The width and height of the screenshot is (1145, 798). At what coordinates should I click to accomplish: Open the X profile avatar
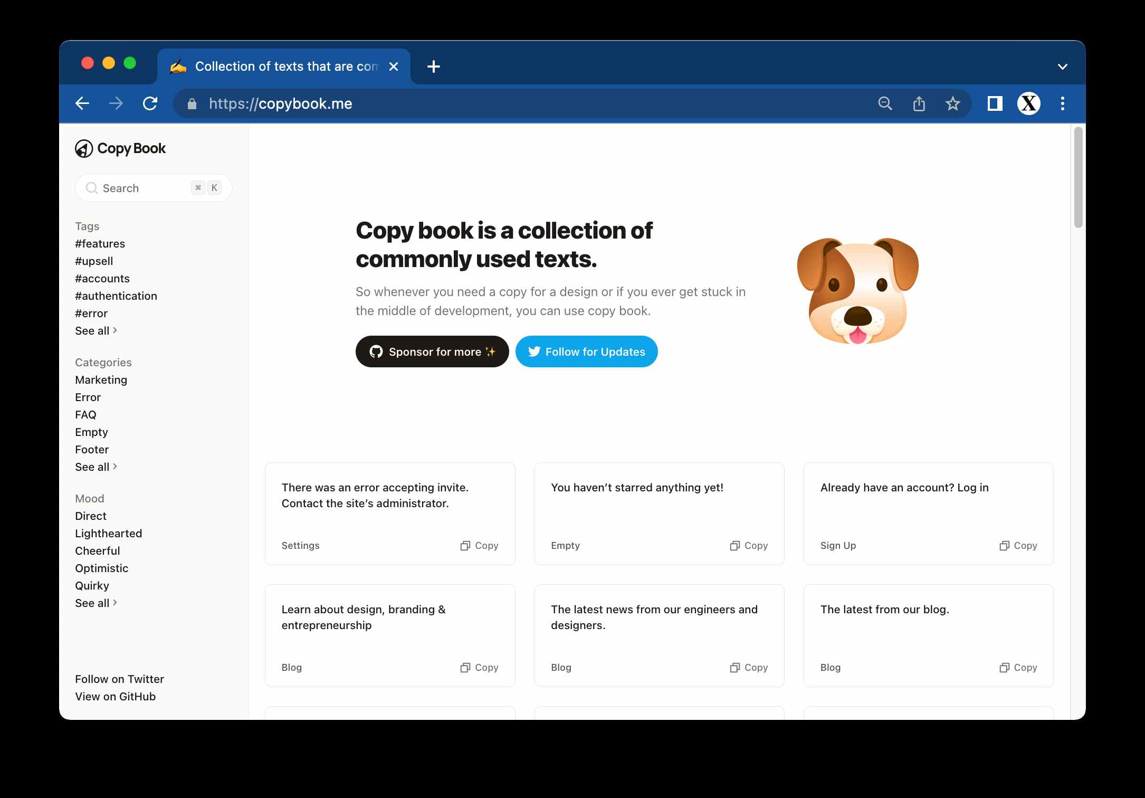click(1028, 103)
